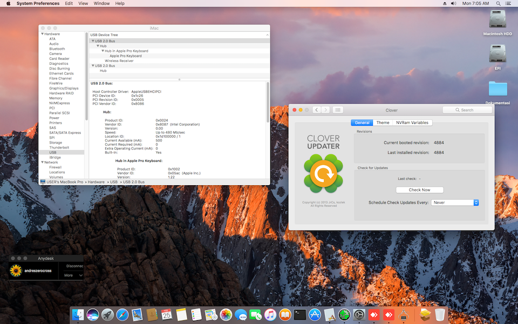The width and height of the screenshot is (518, 324).
Task: Select Graphics/Displays in sidebar
Action: (x=64, y=88)
